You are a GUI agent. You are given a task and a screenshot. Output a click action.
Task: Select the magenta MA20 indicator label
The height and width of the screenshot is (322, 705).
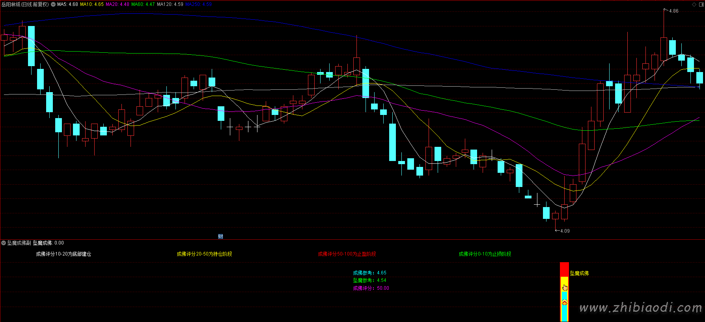click(x=117, y=4)
